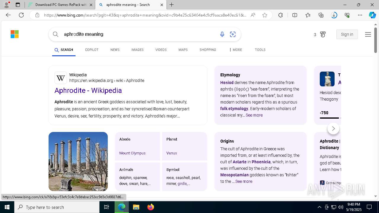Viewport: 379px width, 213px height.
Task: Search using voice microphone icon
Action: pyautogui.click(x=222, y=34)
